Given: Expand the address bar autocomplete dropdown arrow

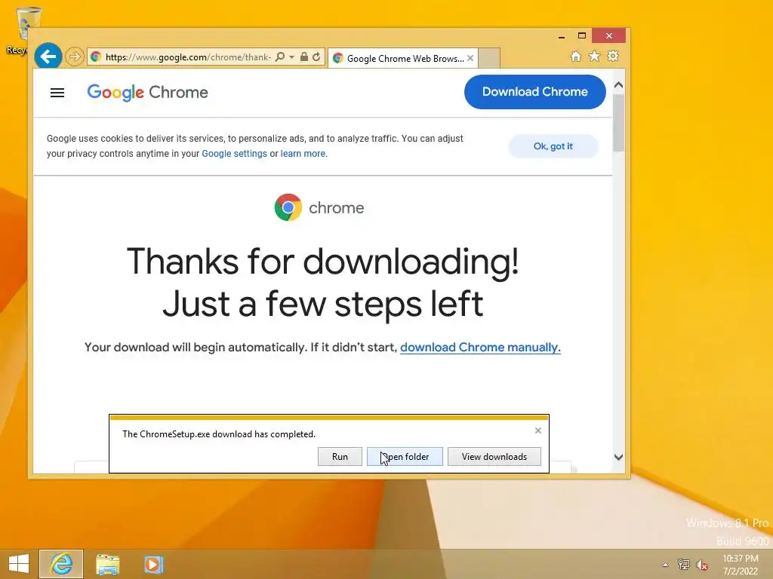Looking at the screenshot, I should [x=292, y=57].
